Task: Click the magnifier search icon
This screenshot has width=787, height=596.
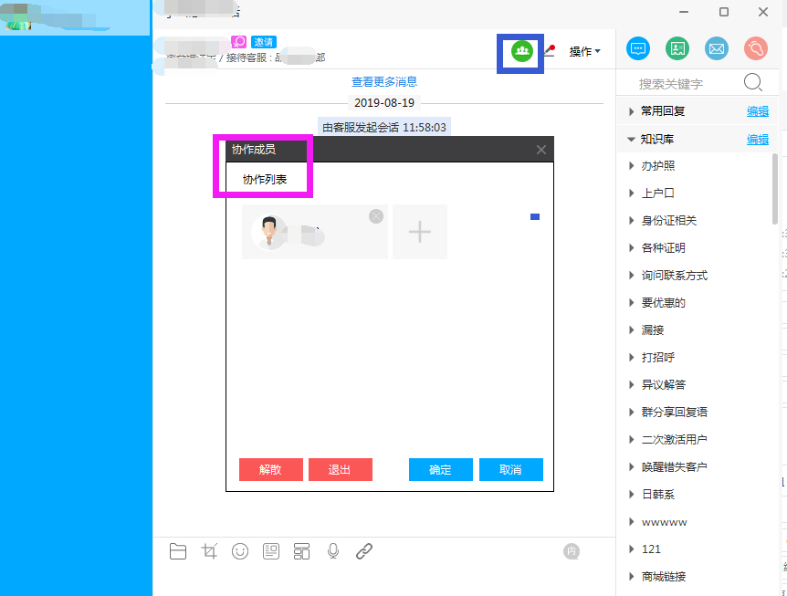Action: pos(753,83)
